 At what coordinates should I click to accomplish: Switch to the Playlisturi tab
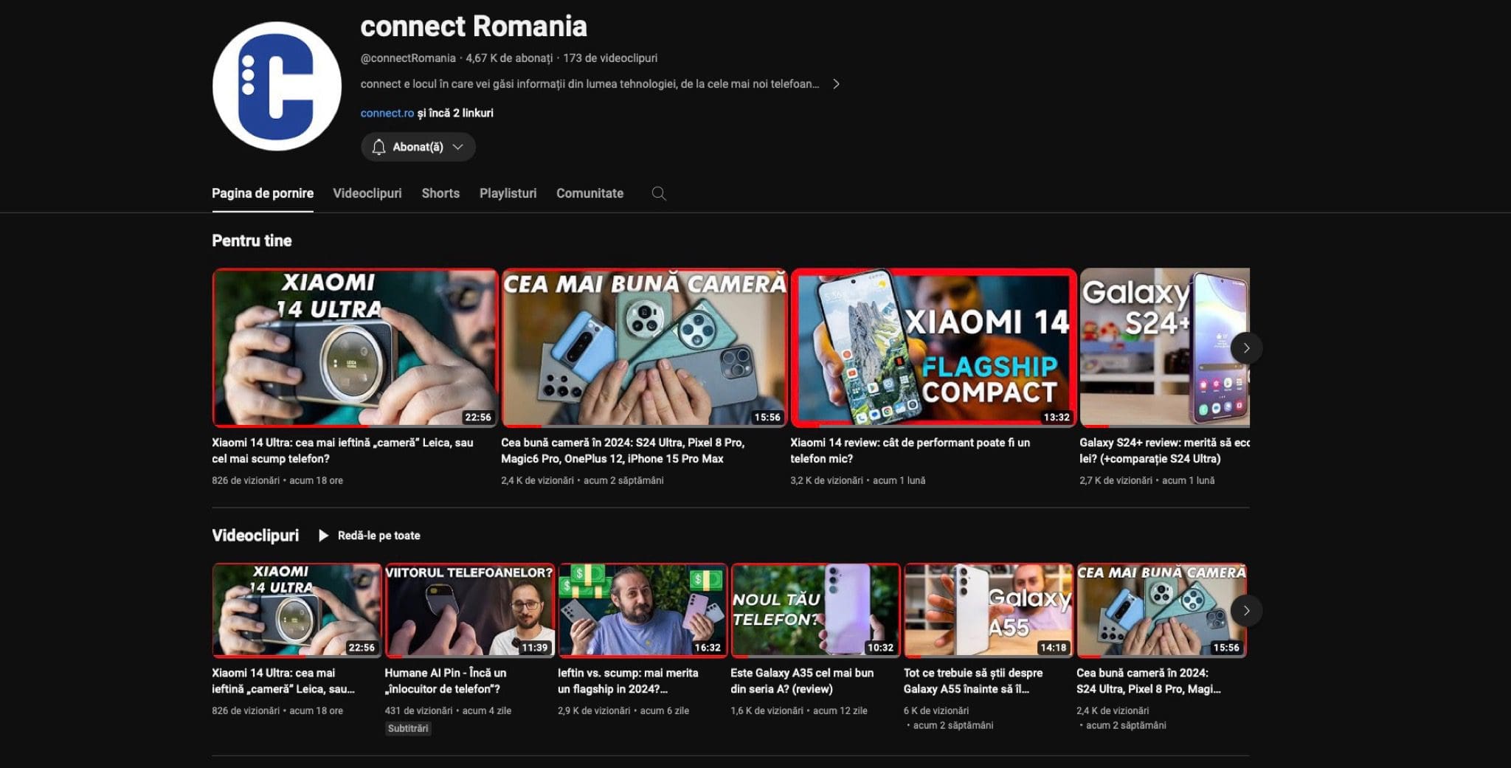coord(507,193)
